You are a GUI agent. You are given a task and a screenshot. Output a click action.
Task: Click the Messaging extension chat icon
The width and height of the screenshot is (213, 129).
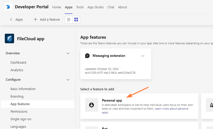(x=87, y=56)
